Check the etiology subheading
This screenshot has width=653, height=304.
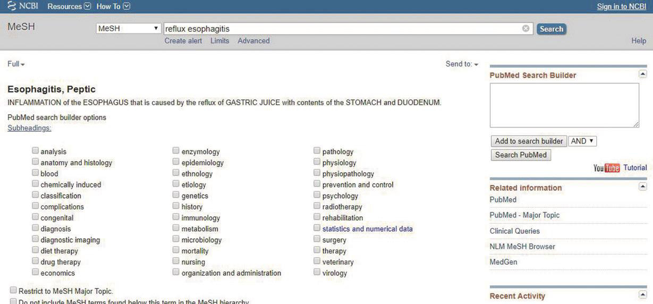coord(176,184)
